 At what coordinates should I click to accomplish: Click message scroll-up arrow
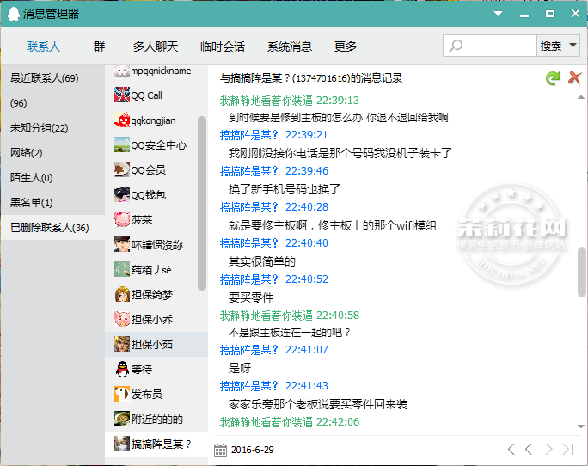[x=581, y=97]
